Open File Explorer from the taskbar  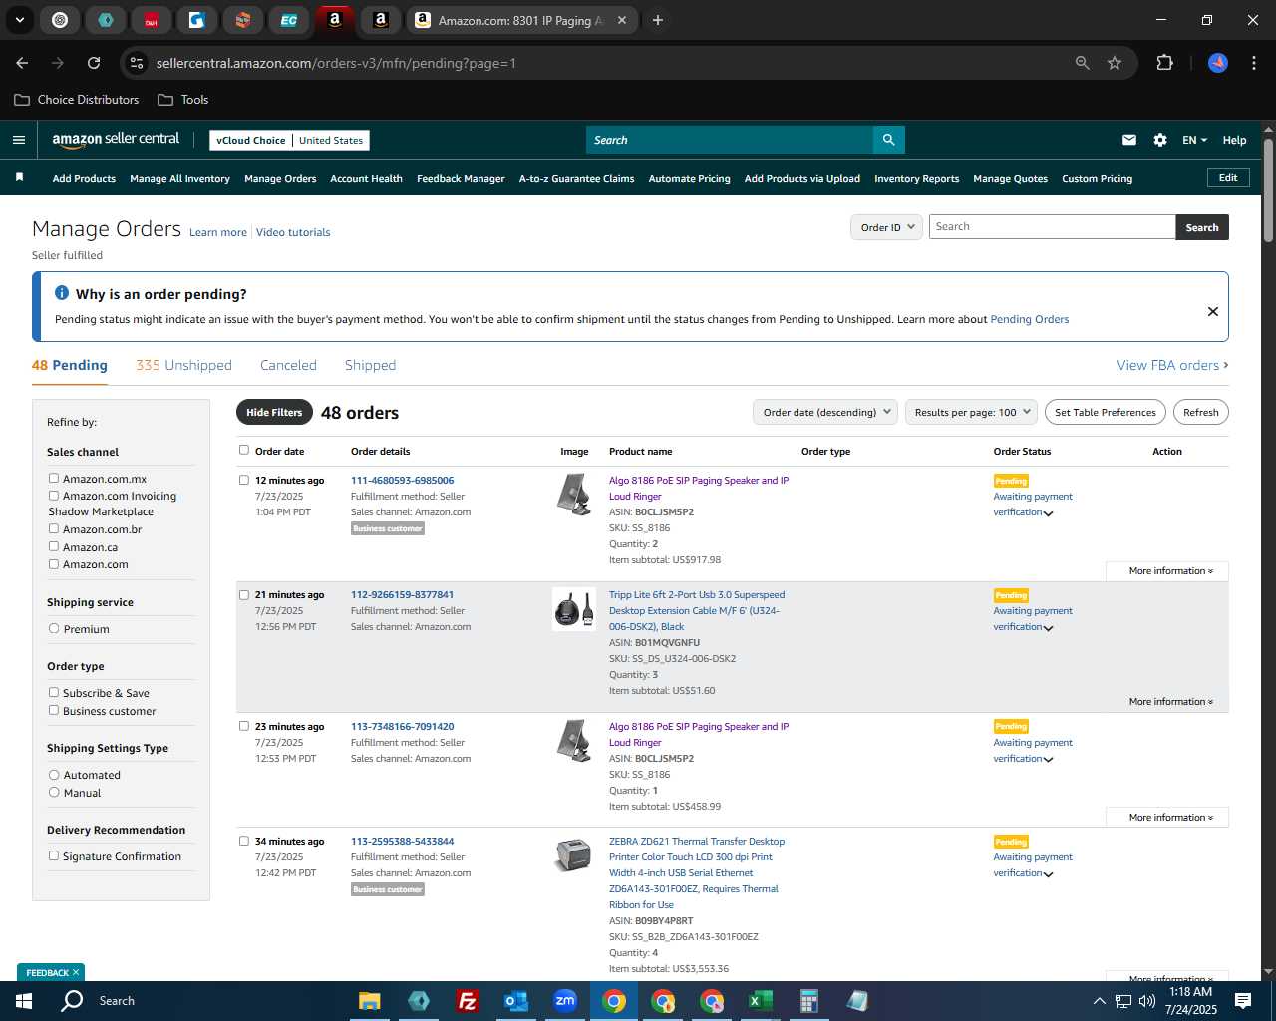coord(370,1001)
